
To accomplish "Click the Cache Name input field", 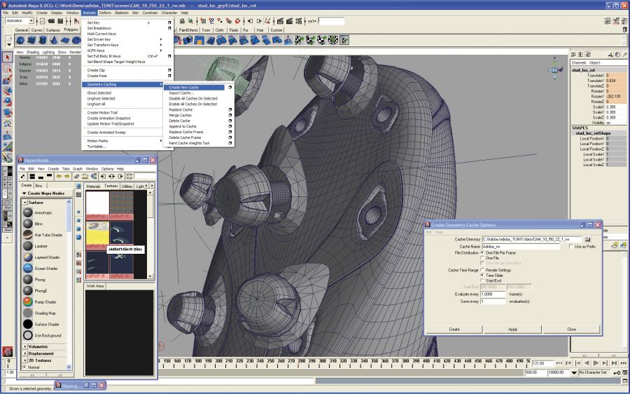I will [521, 247].
